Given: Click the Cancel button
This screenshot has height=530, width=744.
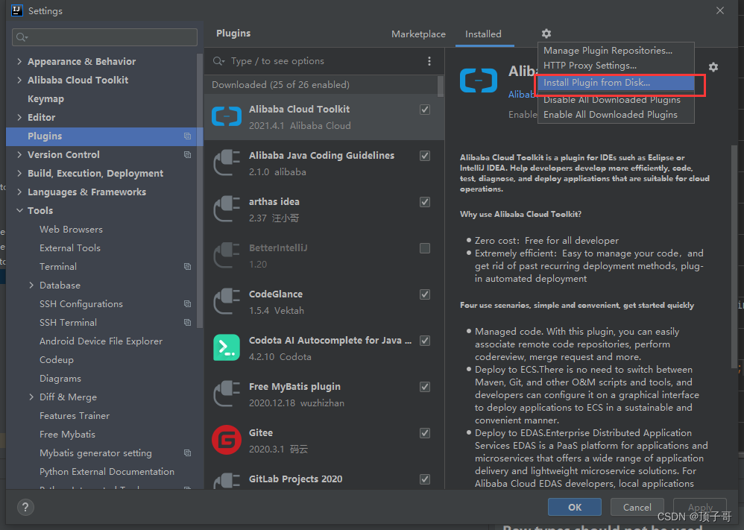Looking at the screenshot, I should pyautogui.click(x=637, y=507).
